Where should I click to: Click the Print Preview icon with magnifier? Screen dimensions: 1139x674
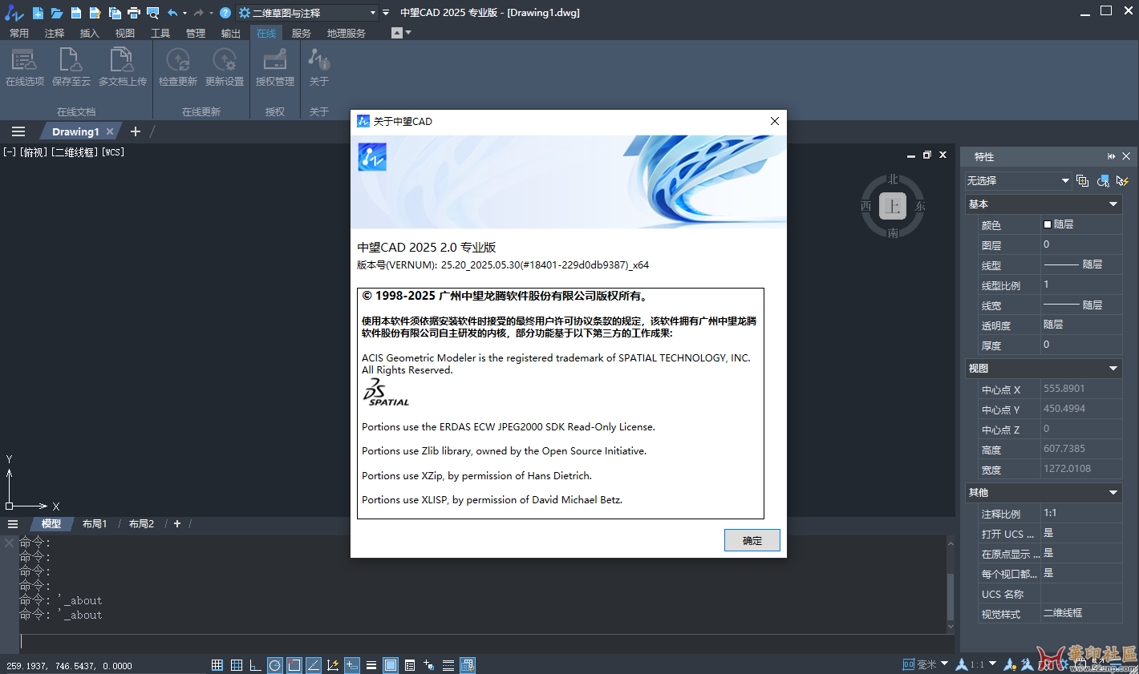coord(153,13)
